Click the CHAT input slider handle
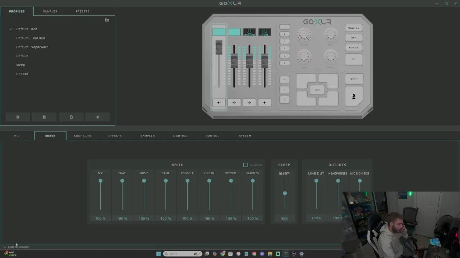This screenshot has width=460, height=258. point(122,181)
